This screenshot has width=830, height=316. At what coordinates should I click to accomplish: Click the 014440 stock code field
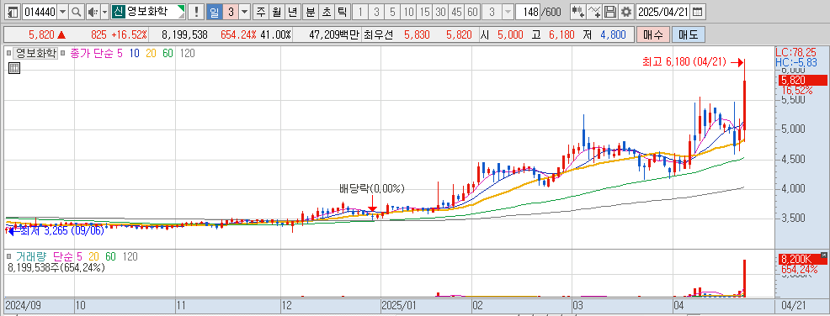point(40,12)
